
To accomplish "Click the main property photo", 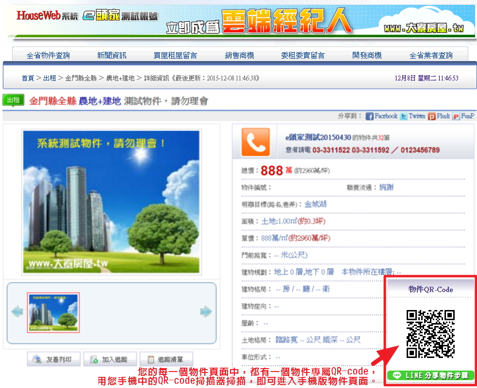I will [111, 202].
